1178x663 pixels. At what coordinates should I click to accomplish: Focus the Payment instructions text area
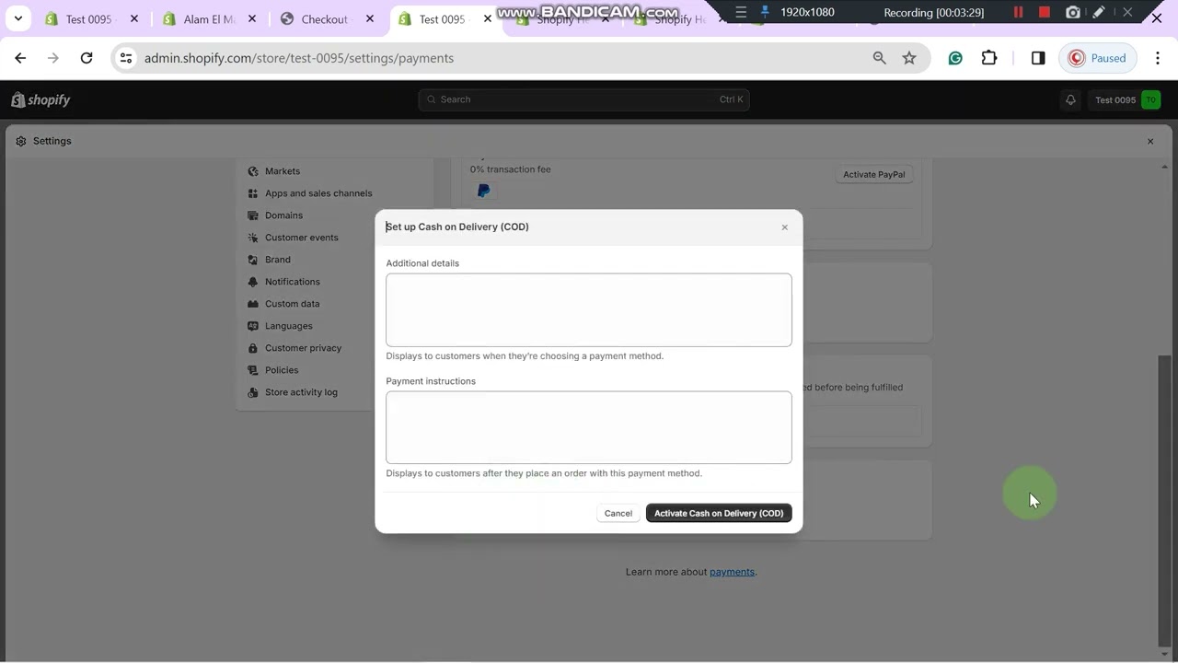589,427
